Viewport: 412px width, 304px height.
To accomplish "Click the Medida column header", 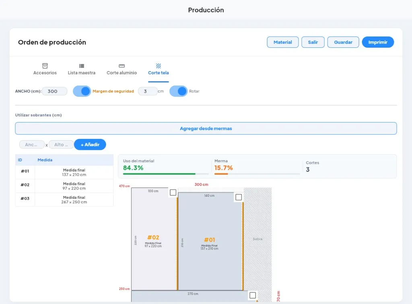I will (x=45, y=160).
